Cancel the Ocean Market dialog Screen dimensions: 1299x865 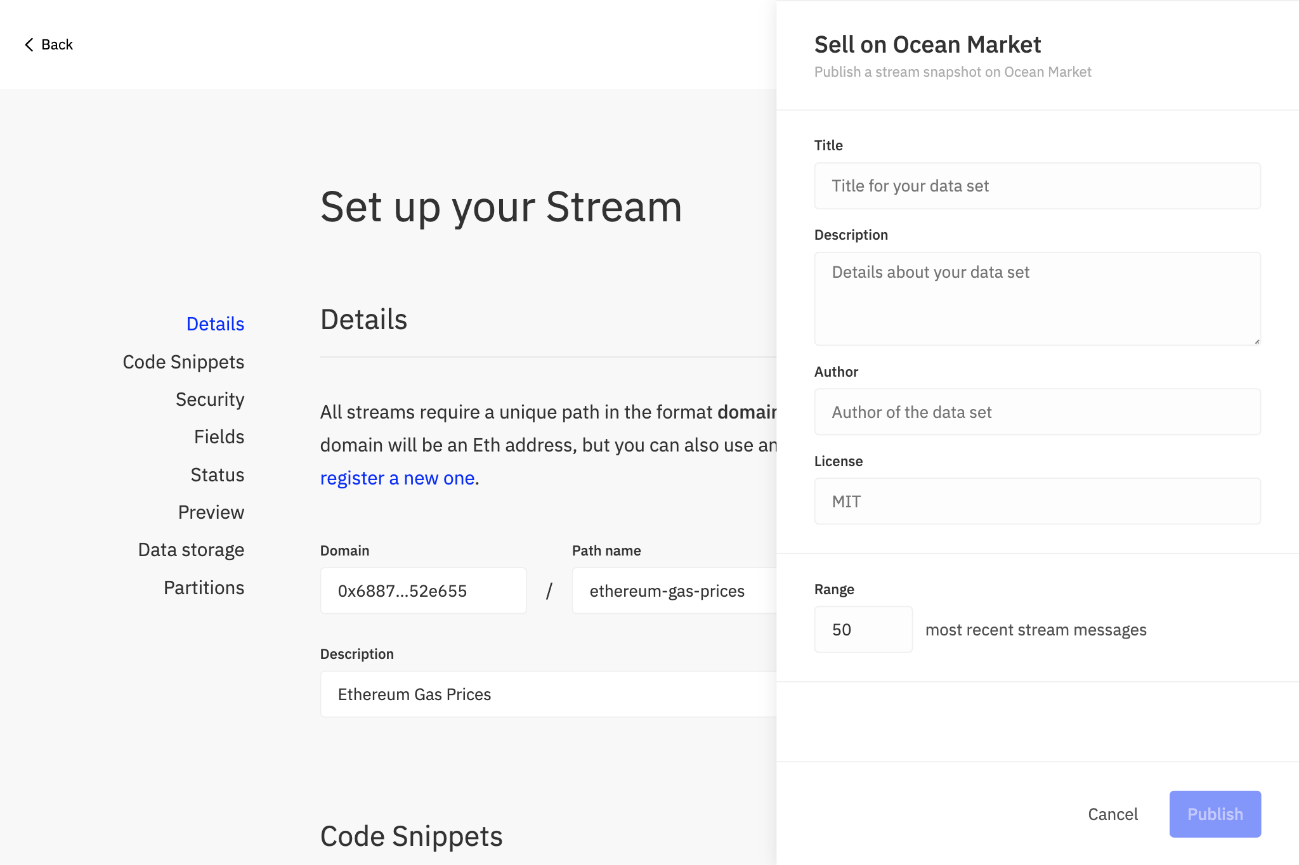[x=1113, y=814]
